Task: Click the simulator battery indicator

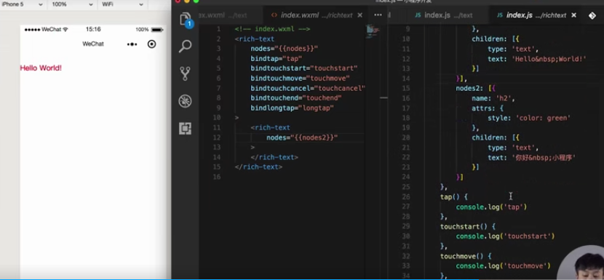Action: click(x=157, y=30)
